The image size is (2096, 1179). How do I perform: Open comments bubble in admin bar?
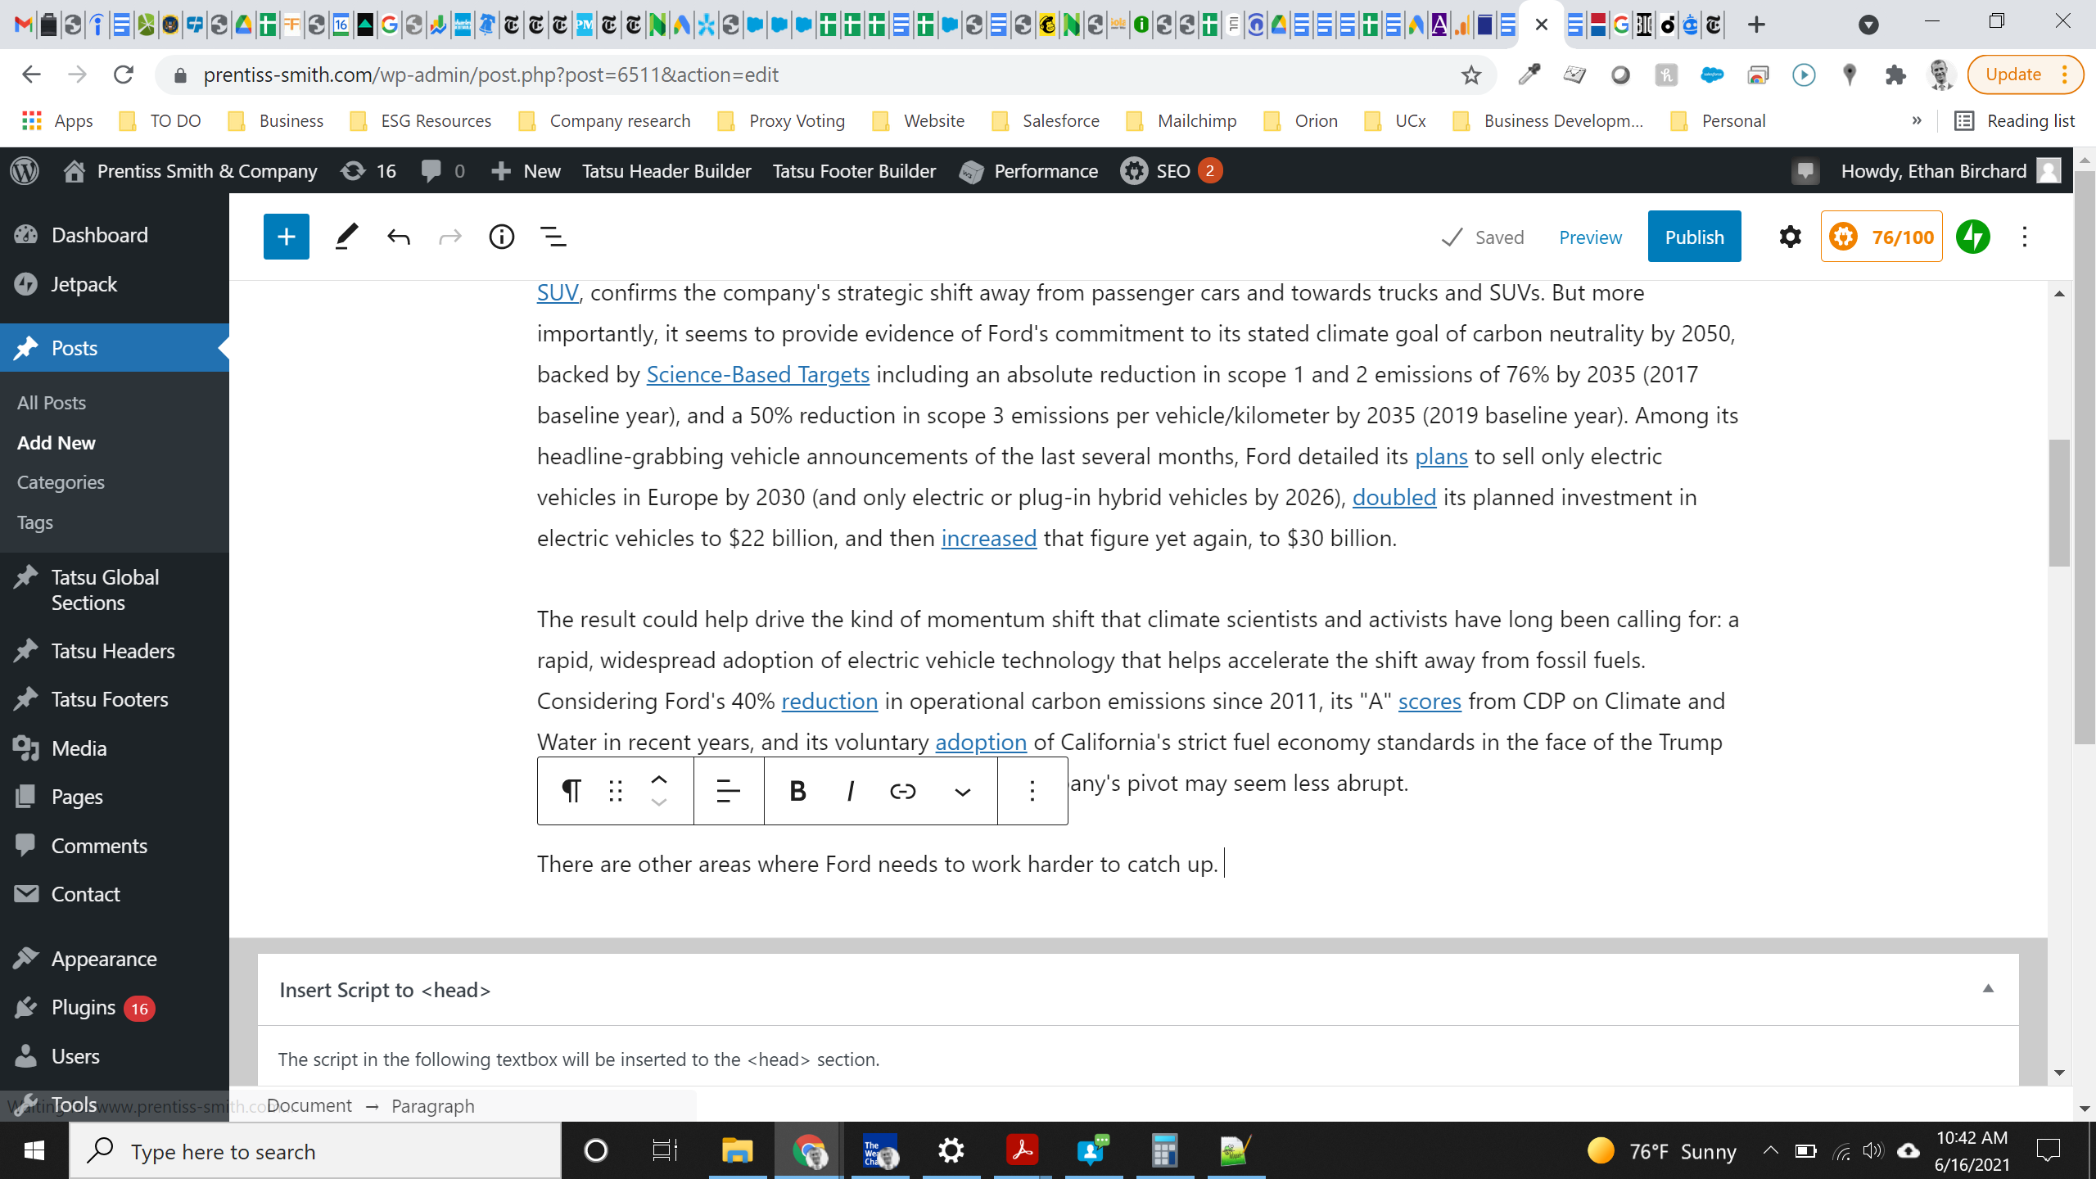(x=443, y=170)
